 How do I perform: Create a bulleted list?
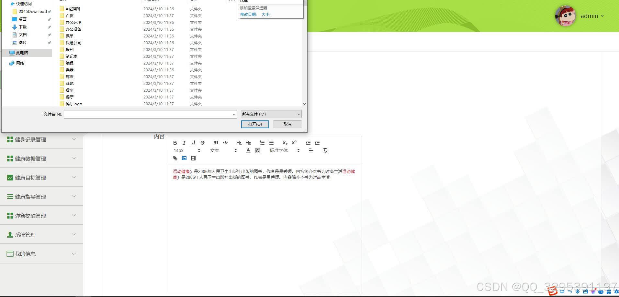(271, 143)
